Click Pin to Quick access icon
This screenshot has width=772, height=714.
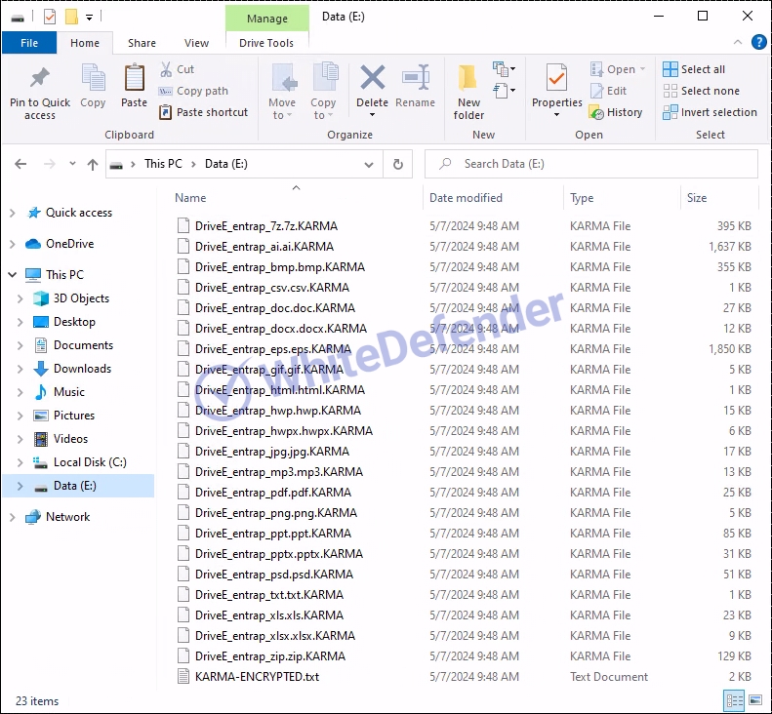coord(40,78)
